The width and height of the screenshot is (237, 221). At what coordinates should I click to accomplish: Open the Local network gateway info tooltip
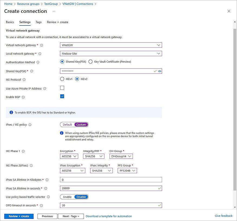(x=39, y=54)
